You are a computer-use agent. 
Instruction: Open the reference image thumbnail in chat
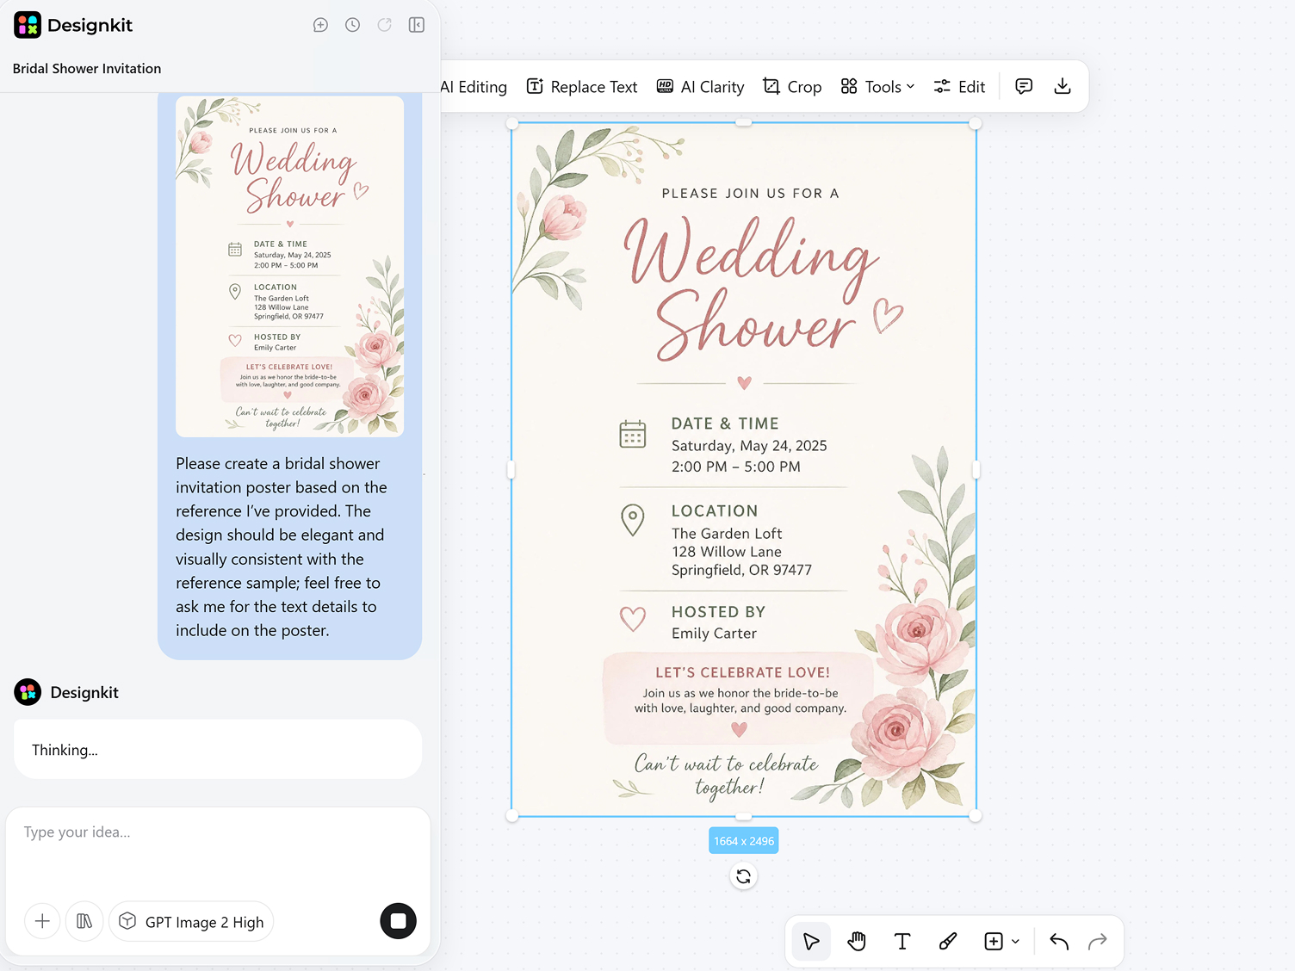(289, 266)
